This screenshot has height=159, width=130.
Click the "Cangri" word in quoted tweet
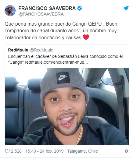(16, 62)
